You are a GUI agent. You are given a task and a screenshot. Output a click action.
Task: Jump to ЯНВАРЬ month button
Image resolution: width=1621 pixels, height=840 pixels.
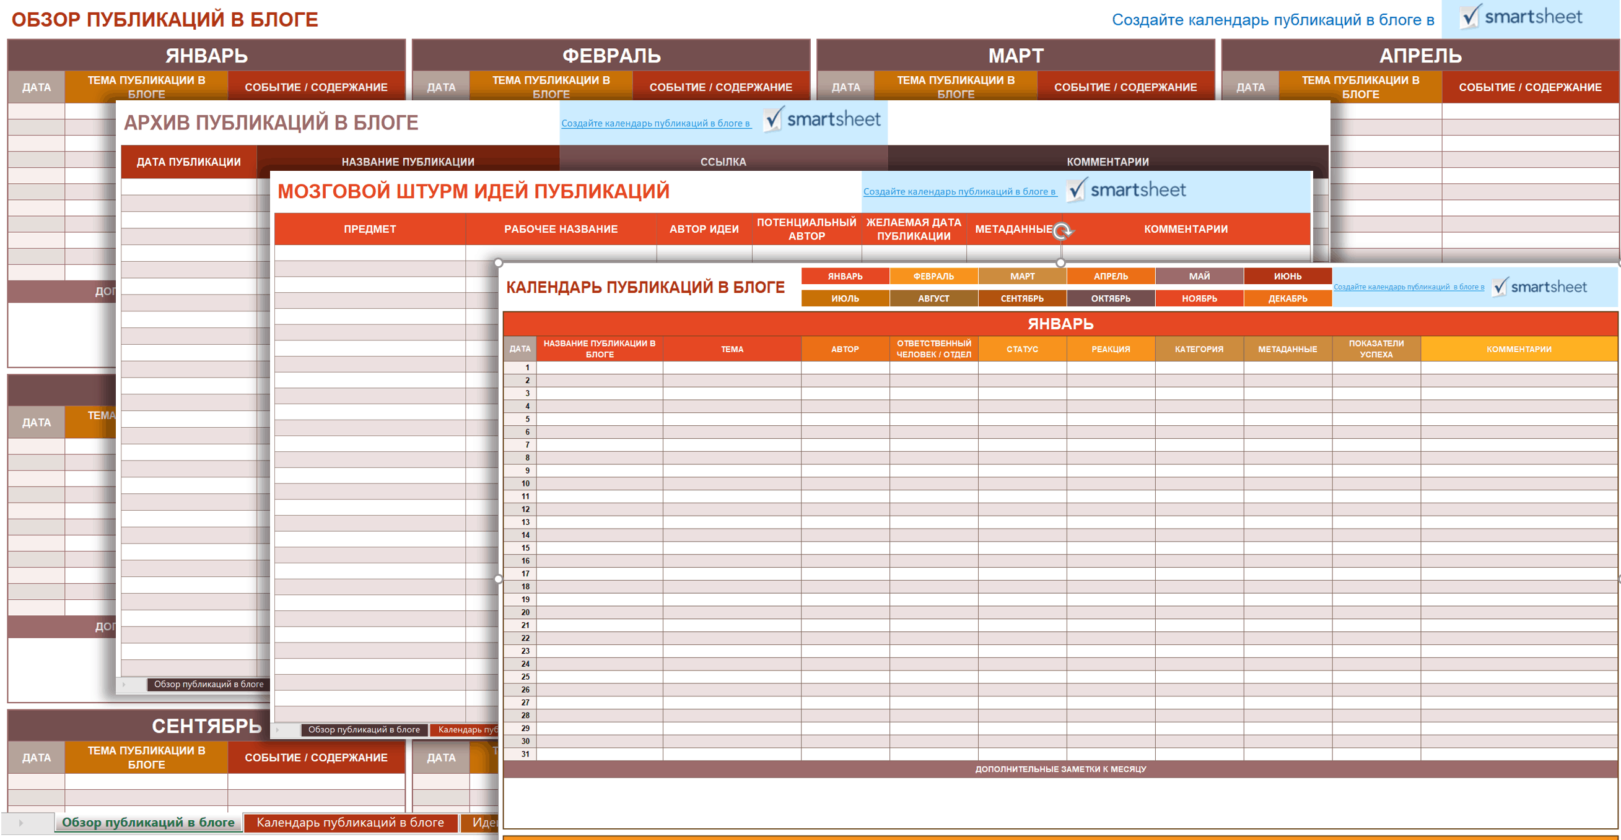point(845,276)
